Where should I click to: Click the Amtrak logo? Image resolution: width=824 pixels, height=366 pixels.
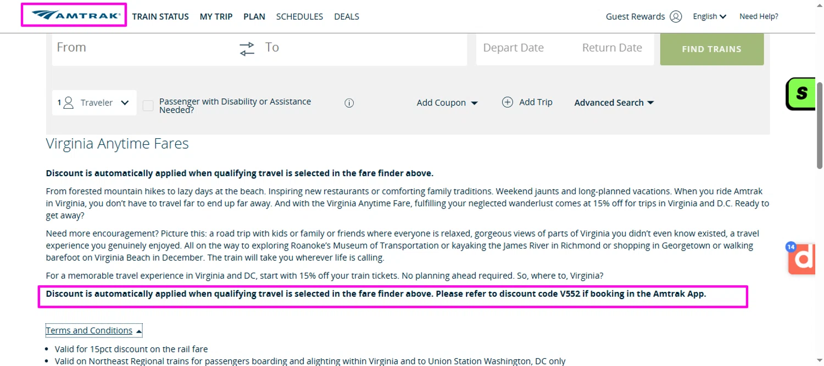75,15
